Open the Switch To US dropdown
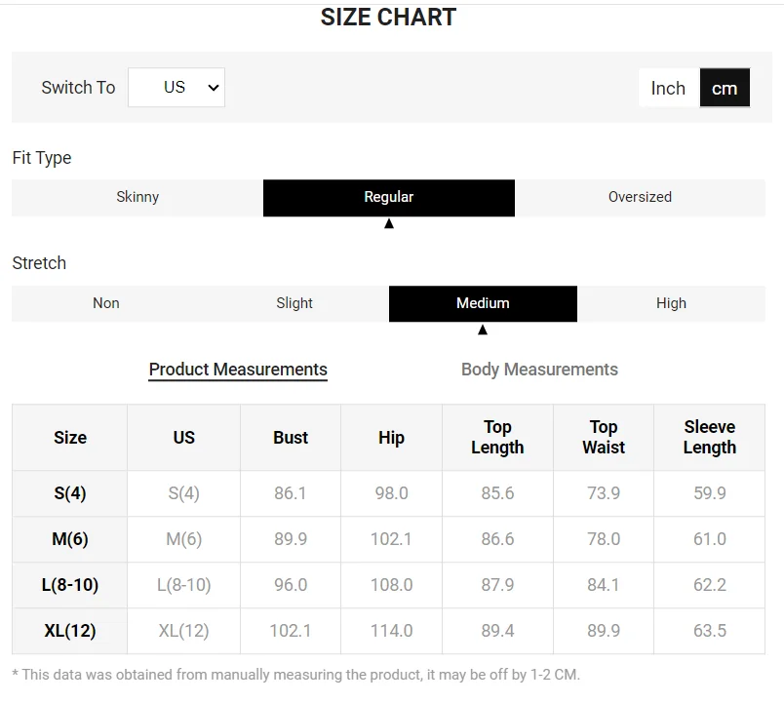The image size is (784, 703). (176, 87)
